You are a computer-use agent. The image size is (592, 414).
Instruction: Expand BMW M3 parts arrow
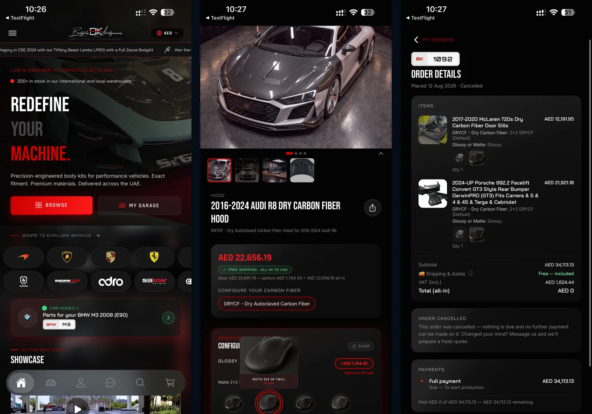click(x=169, y=318)
